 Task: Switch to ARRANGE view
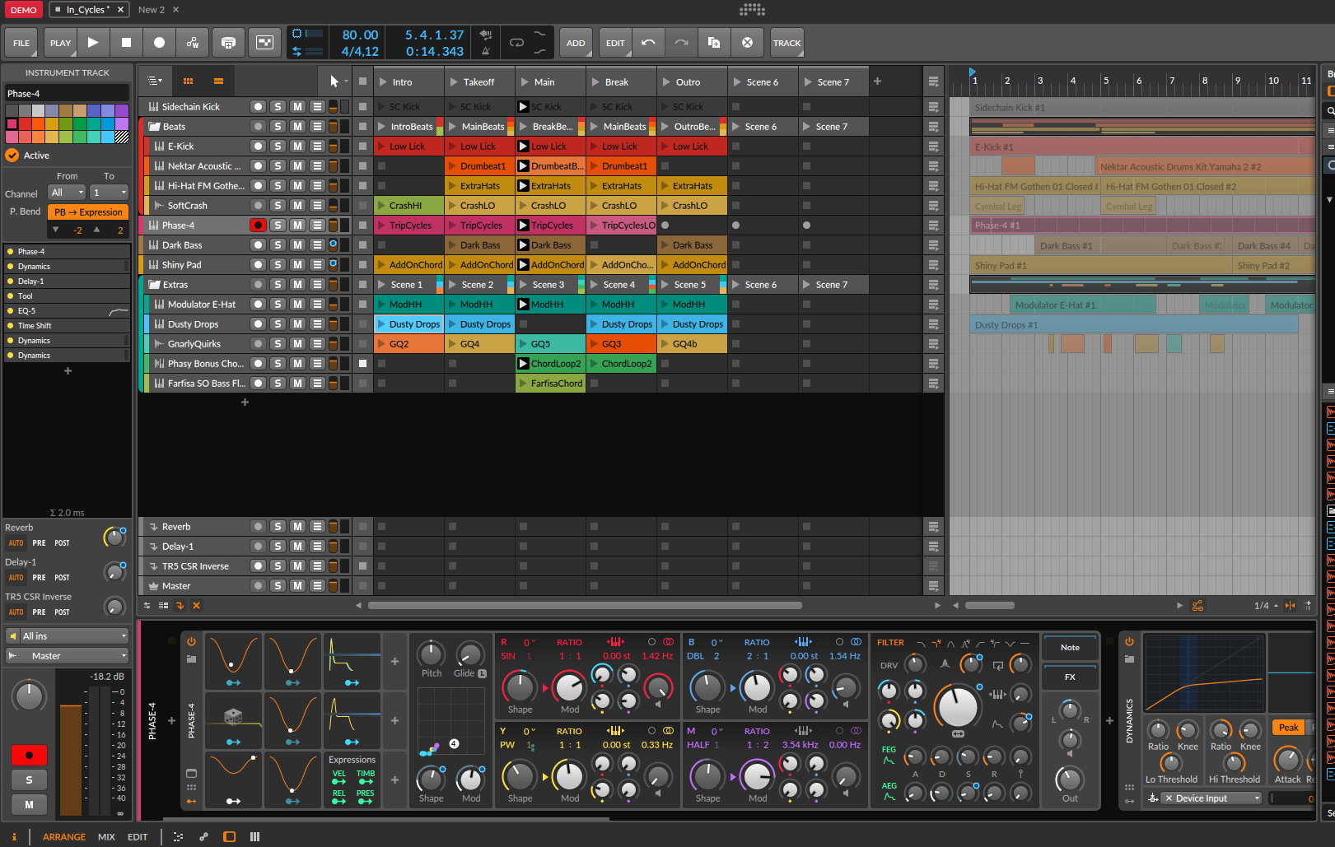pyautogui.click(x=64, y=837)
